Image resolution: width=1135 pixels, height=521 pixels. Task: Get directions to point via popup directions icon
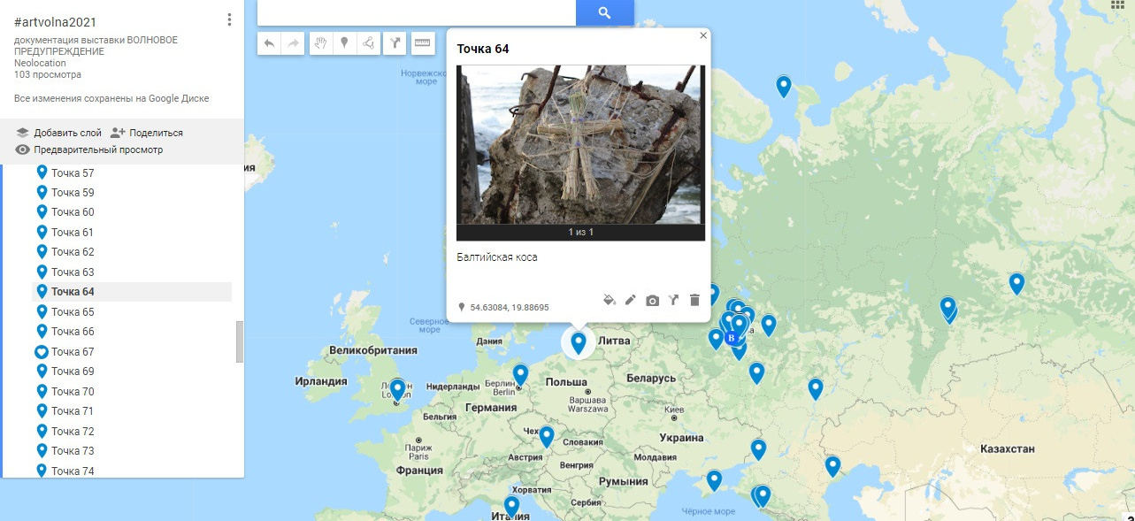[673, 300]
